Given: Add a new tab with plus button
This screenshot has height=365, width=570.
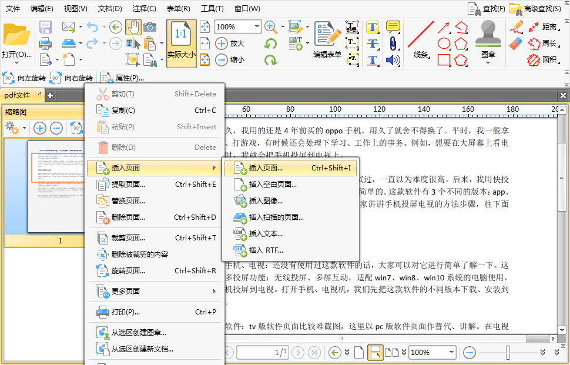Looking at the screenshot, I should [x=50, y=96].
